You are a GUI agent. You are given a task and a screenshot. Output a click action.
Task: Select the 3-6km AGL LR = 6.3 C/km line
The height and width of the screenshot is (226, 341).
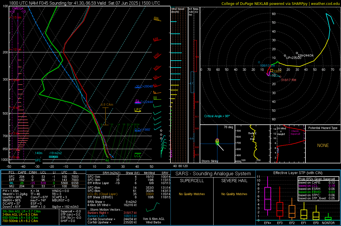(x=20, y=214)
